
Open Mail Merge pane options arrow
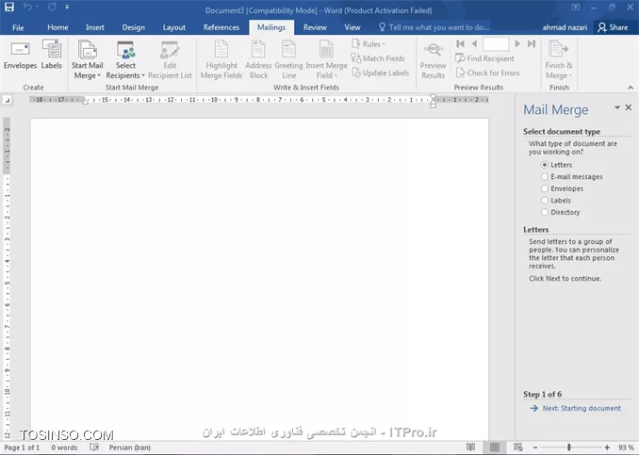tap(617, 107)
